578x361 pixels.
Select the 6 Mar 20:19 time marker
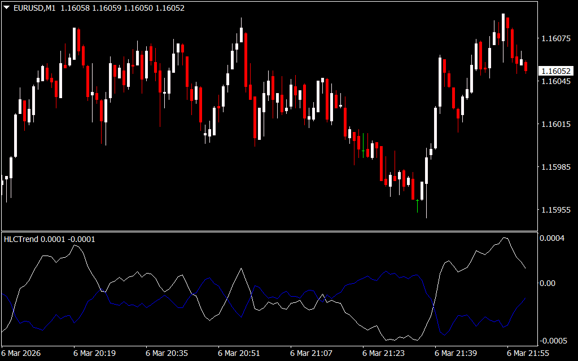tap(94, 353)
